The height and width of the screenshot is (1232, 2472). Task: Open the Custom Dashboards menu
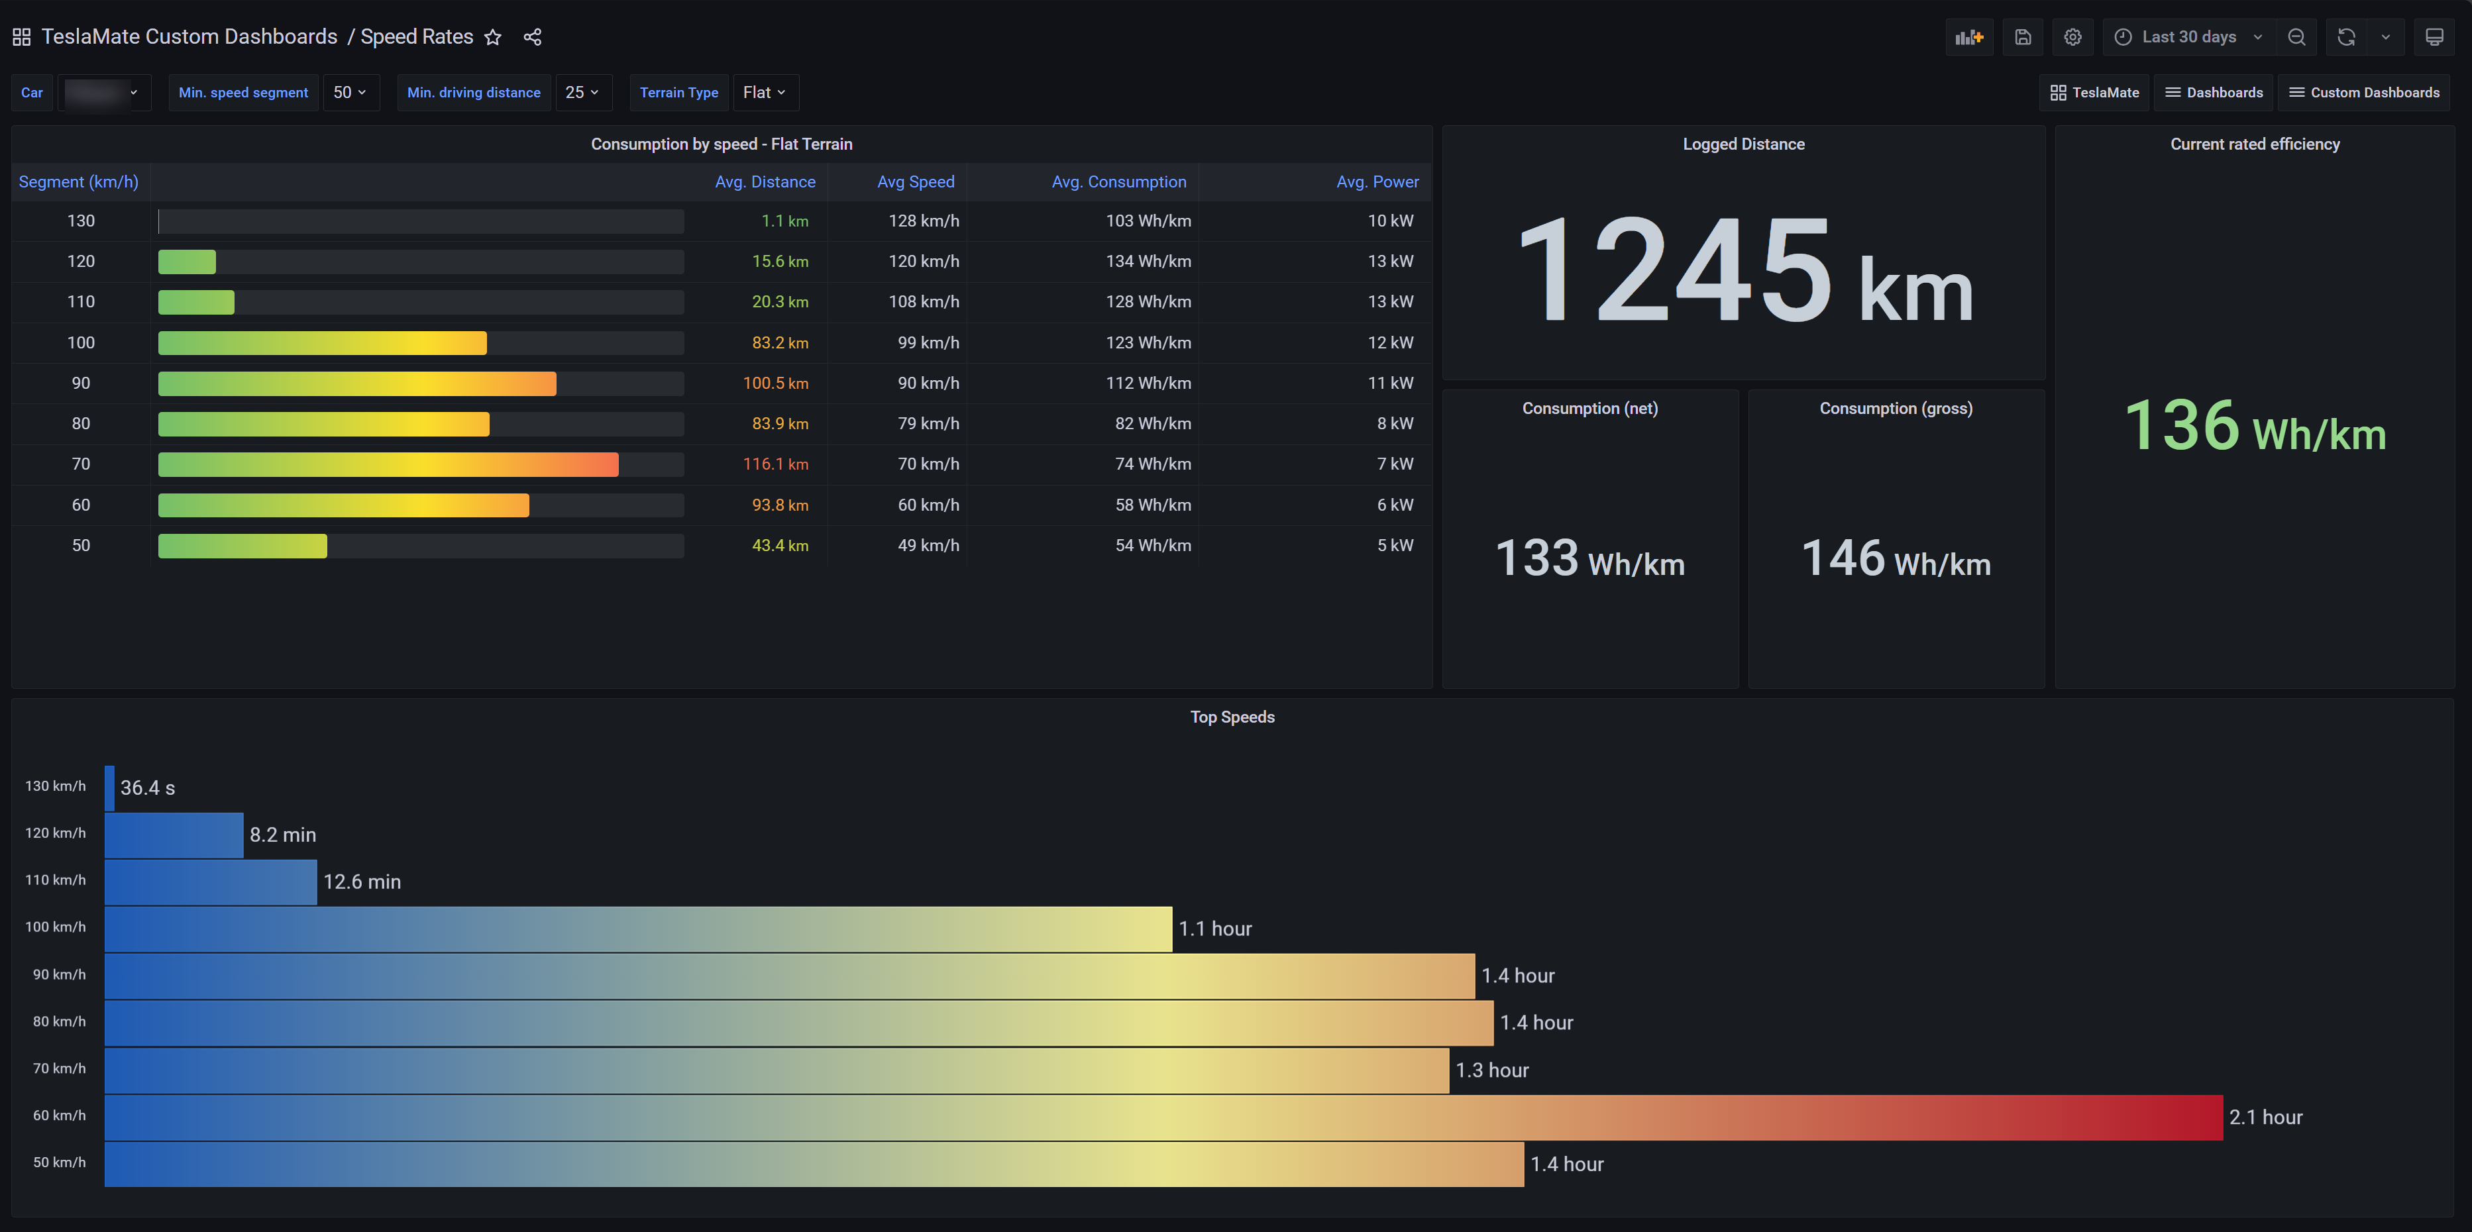click(x=2363, y=93)
